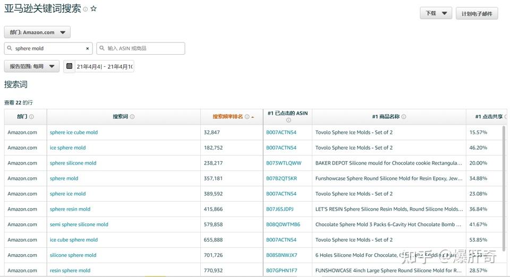
Task: Select the LET'S RESIN Sphere Silicone product name
Action: tap(389, 209)
